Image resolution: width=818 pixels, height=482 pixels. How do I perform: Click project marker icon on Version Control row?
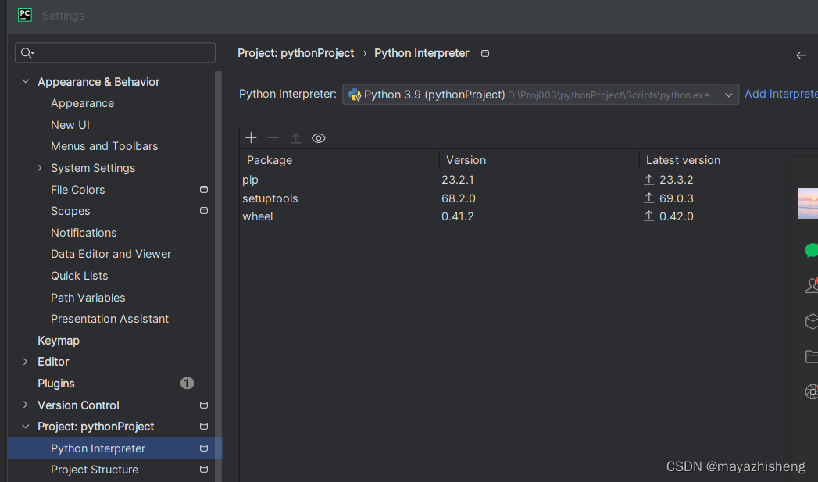pos(204,405)
